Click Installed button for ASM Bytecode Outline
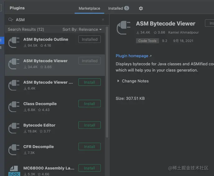The width and height of the screenshot is (214, 176). click(x=90, y=39)
